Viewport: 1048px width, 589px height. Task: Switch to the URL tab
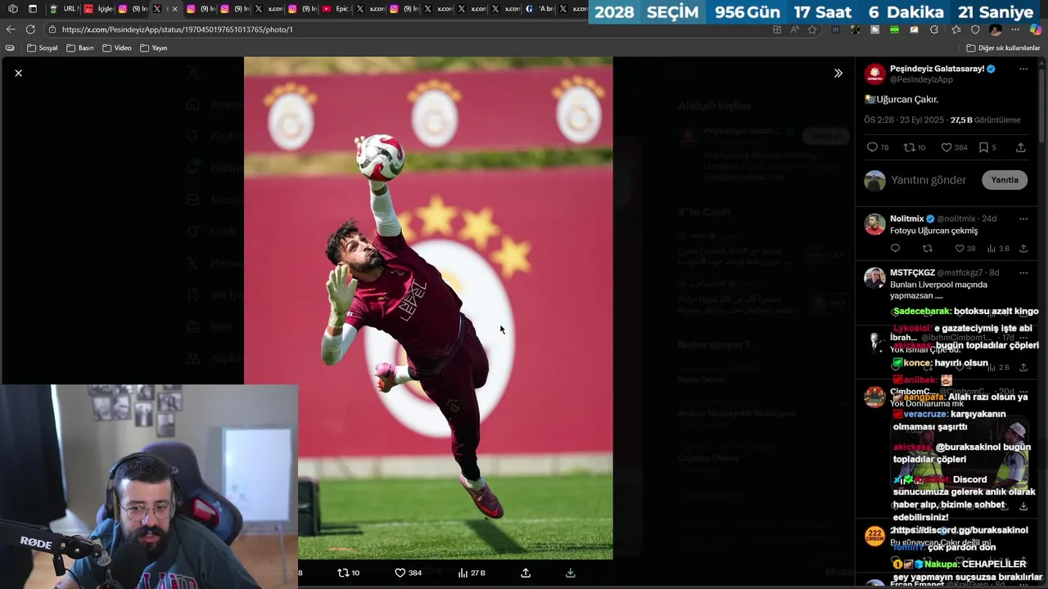[x=64, y=9]
